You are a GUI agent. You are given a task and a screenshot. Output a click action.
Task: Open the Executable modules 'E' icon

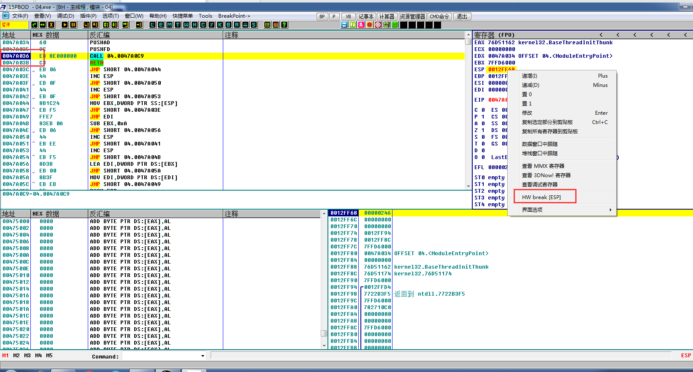pyautogui.click(x=161, y=25)
